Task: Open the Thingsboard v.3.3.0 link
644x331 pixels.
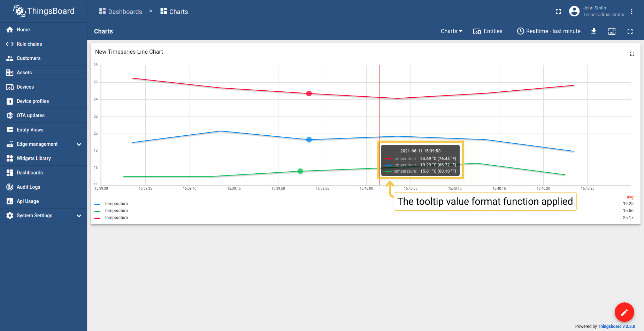Action: point(616,326)
